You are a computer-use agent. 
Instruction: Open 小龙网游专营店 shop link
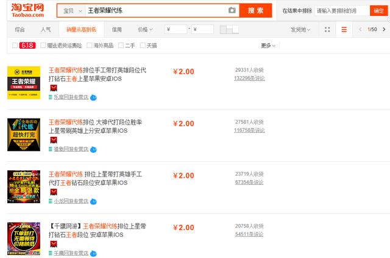point(71,201)
